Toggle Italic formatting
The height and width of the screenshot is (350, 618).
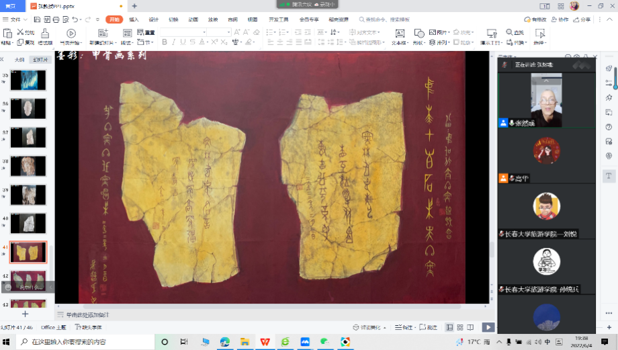tap(173, 42)
